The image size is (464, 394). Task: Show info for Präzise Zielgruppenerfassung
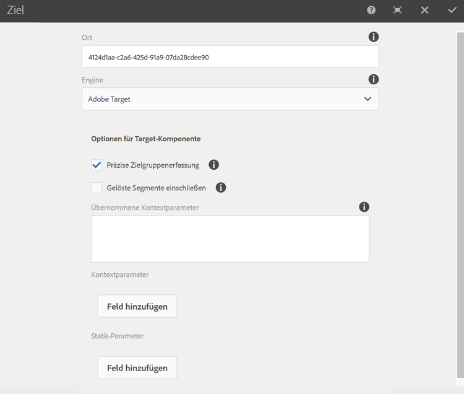tap(213, 165)
